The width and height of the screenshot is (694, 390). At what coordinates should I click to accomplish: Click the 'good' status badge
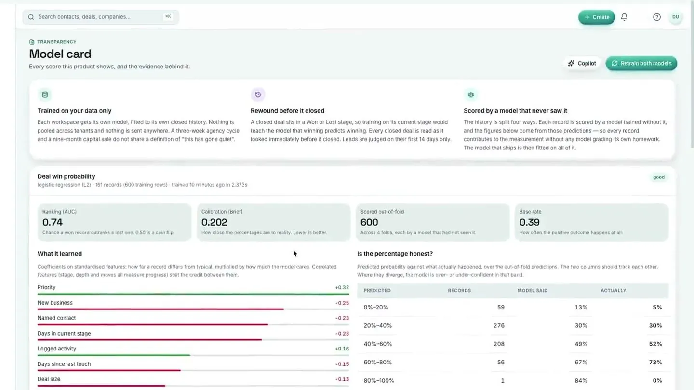[659, 177]
